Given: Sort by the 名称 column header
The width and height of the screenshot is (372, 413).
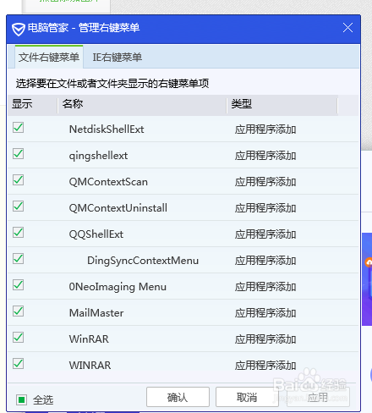Looking at the screenshot, I should click(143, 104).
